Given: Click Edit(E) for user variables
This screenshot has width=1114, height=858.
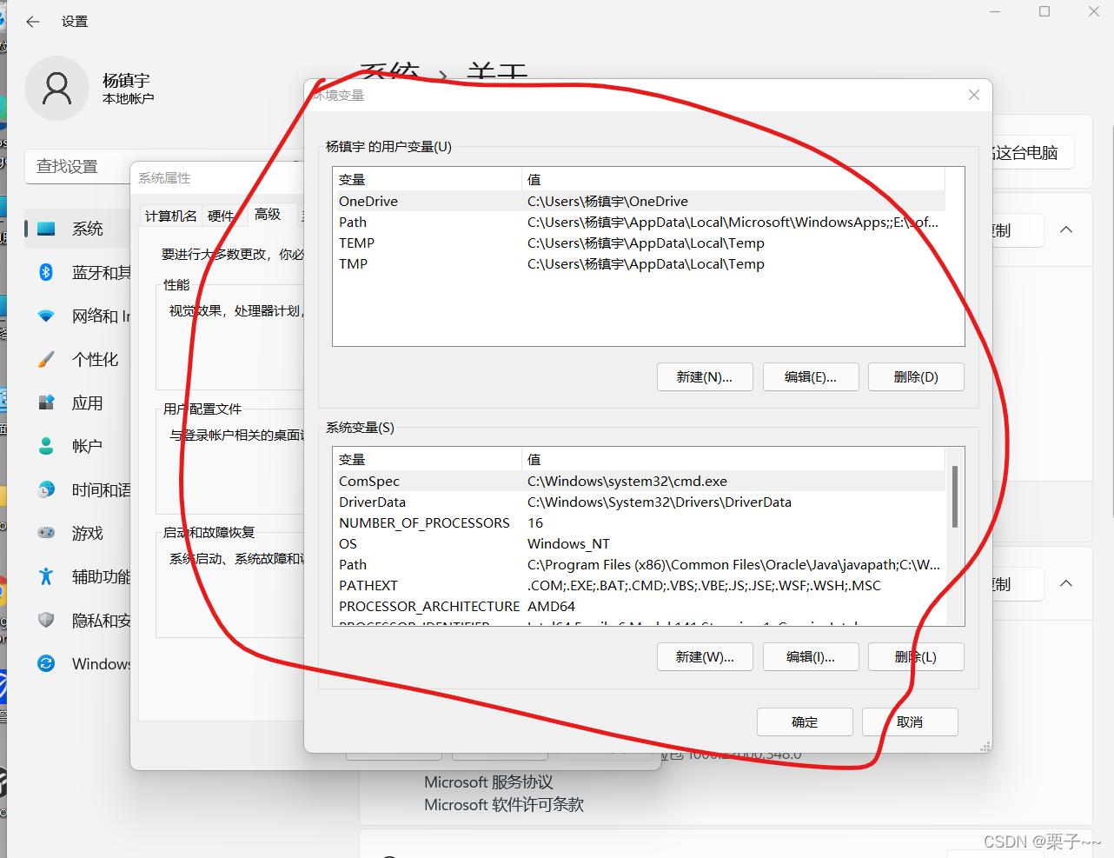Looking at the screenshot, I should pyautogui.click(x=811, y=377).
